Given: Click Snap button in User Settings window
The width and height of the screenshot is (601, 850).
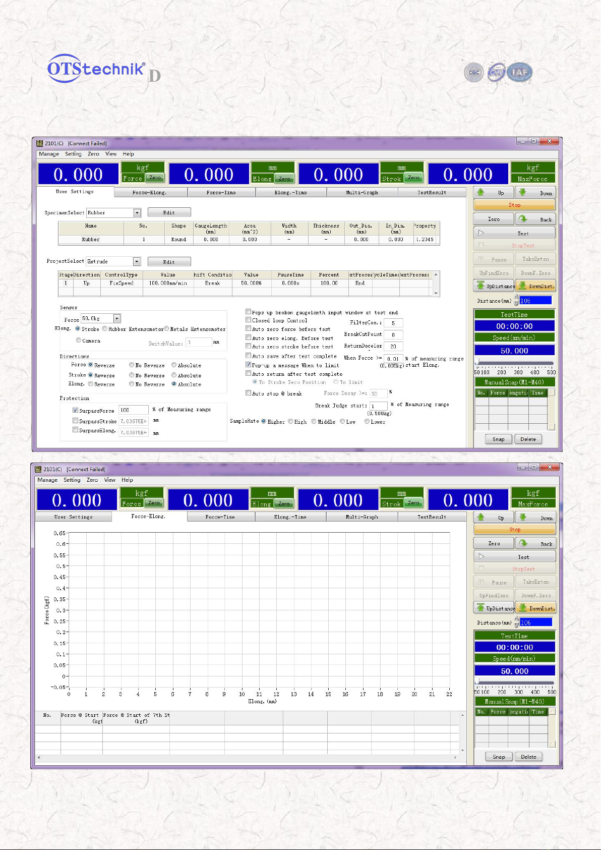Looking at the screenshot, I should (x=499, y=439).
